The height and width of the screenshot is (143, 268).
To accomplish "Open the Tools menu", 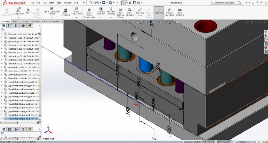I will (x=59, y=3).
